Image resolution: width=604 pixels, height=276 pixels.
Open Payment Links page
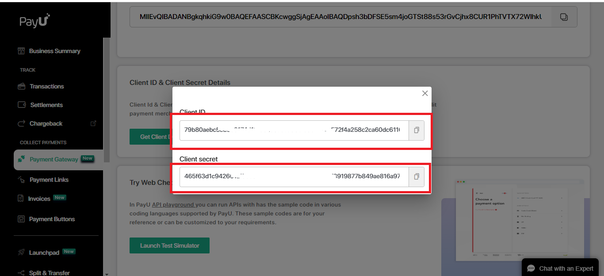point(49,180)
